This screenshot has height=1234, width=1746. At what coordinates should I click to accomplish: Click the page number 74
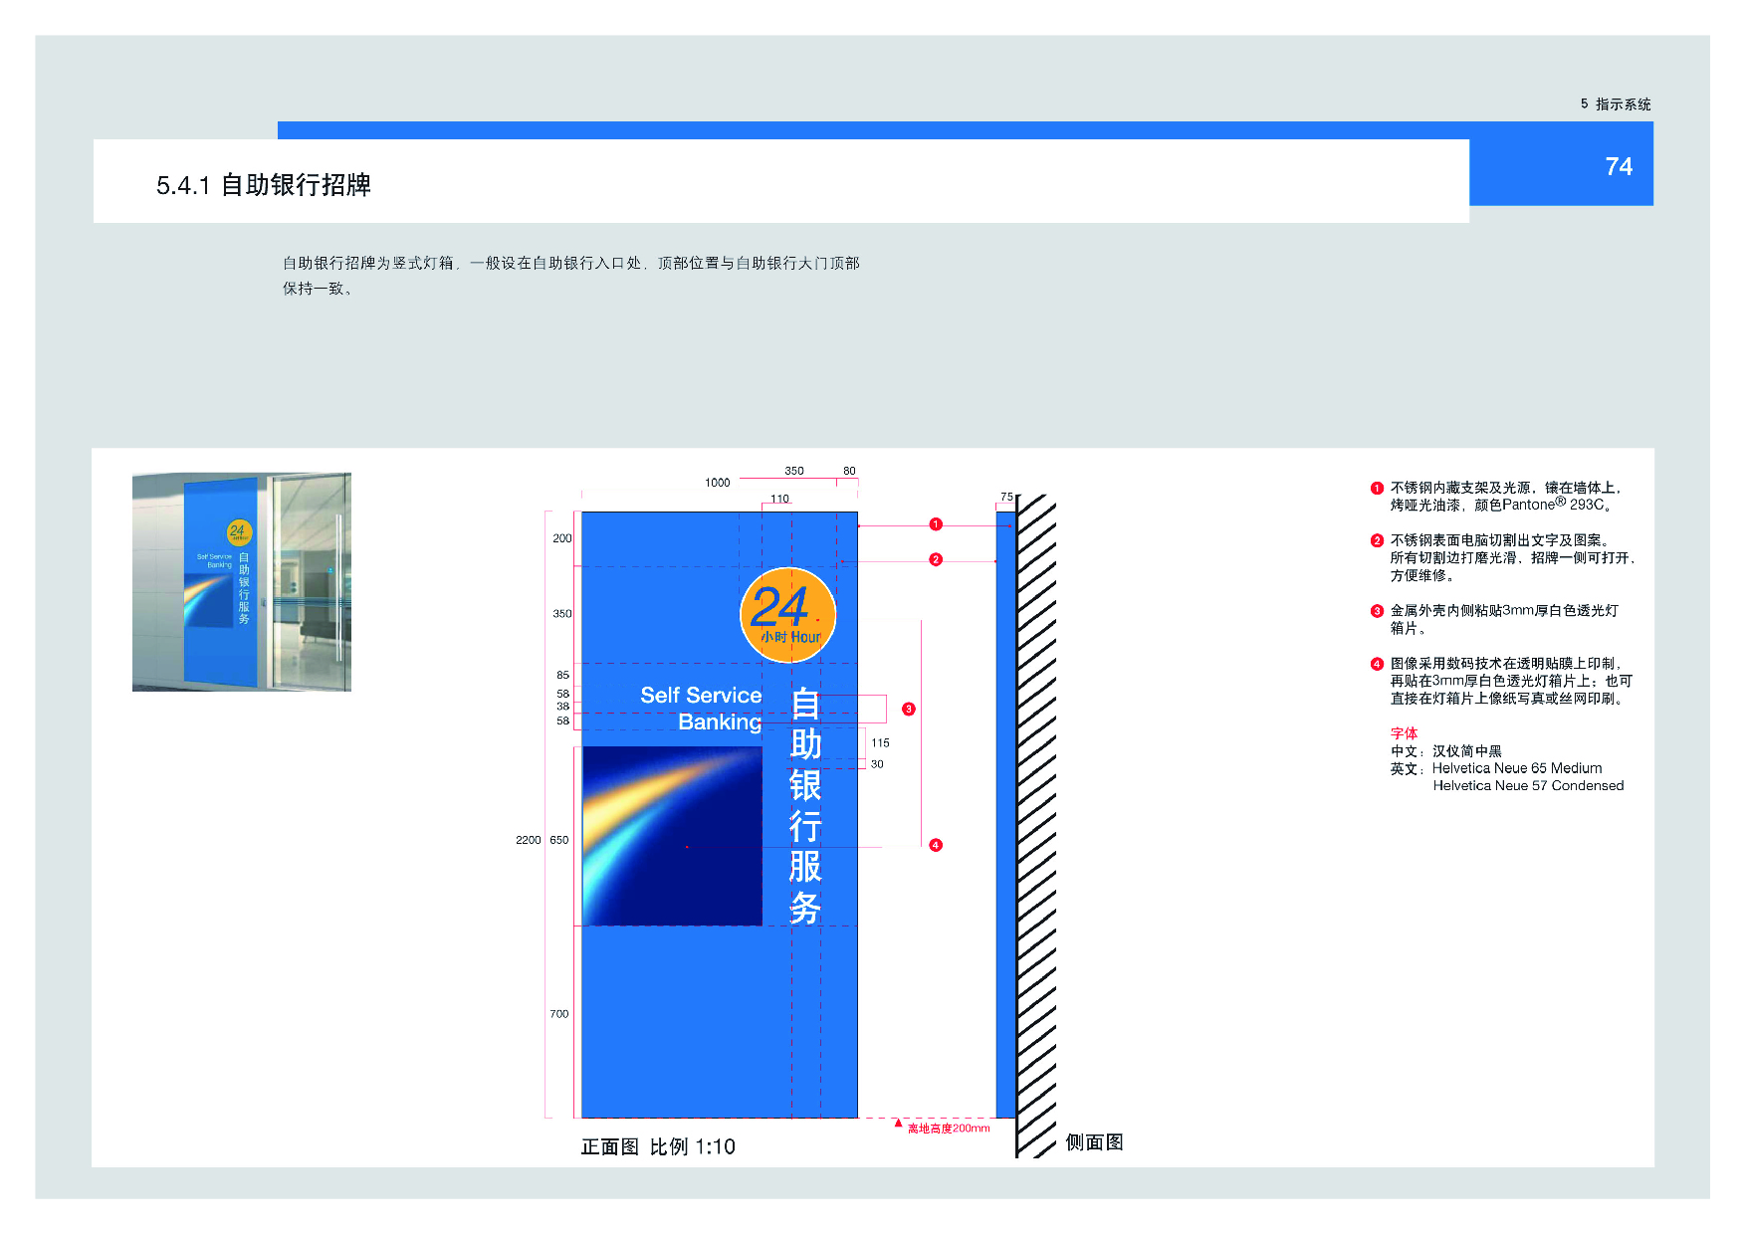coord(1619,166)
